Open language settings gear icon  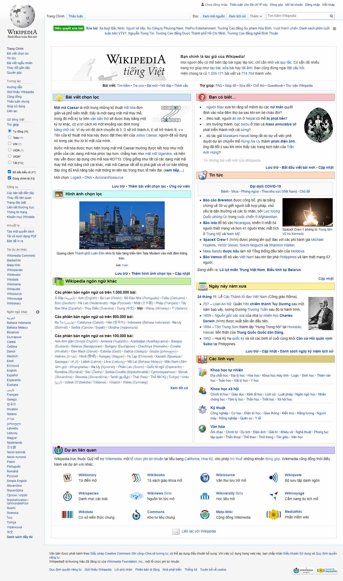tap(38, 312)
